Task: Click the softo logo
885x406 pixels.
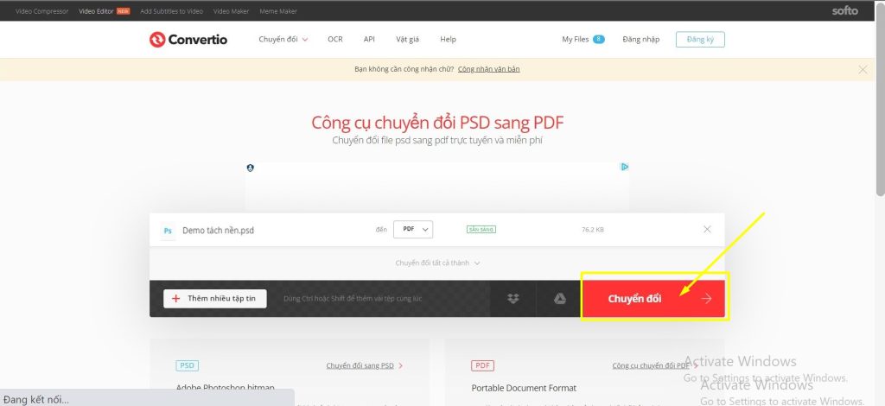Action: pyautogui.click(x=844, y=10)
